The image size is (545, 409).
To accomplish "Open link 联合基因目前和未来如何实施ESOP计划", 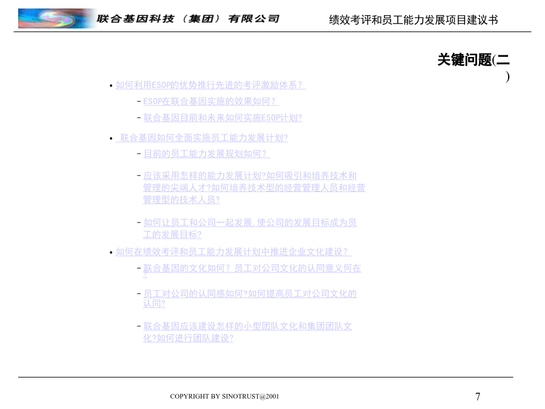I will point(222,118).
